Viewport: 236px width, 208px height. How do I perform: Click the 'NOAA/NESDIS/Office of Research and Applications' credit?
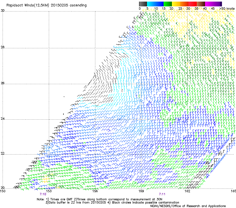[188, 206]
